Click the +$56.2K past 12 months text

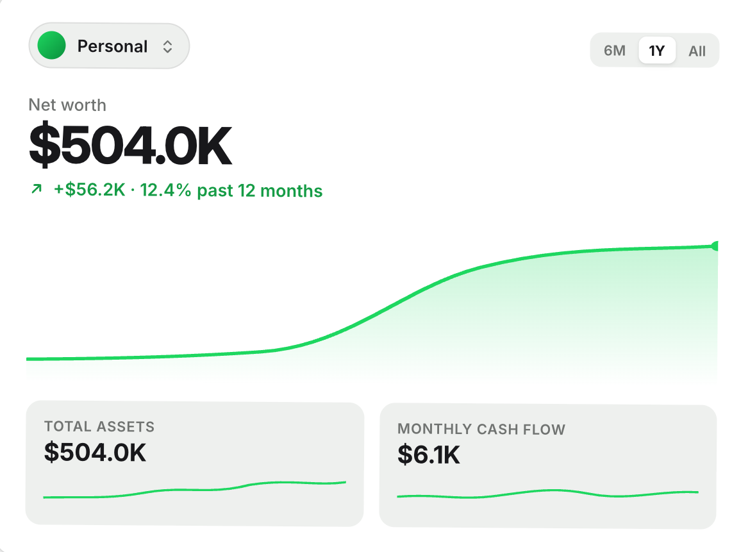click(x=188, y=190)
